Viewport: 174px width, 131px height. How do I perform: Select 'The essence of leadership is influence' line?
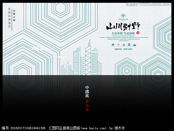click(x=124, y=36)
